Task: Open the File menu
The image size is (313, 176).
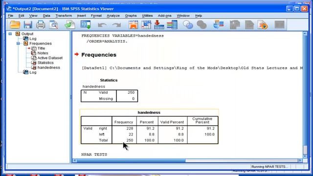Action: (10, 16)
